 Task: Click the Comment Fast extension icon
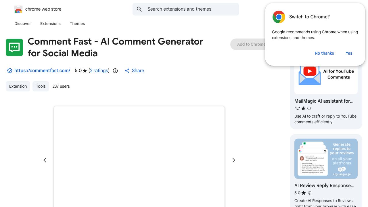click(14, 47)
